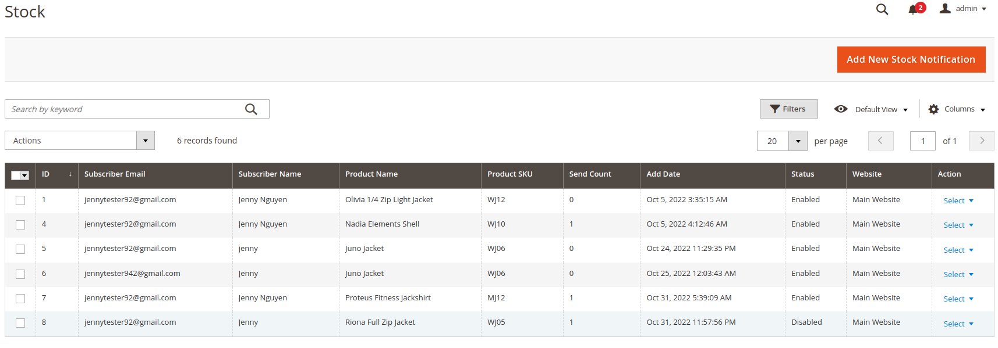Open Select action for Olivia 1/4 Zip Light Jacket
Screen dimensions: 998x348
958,200
